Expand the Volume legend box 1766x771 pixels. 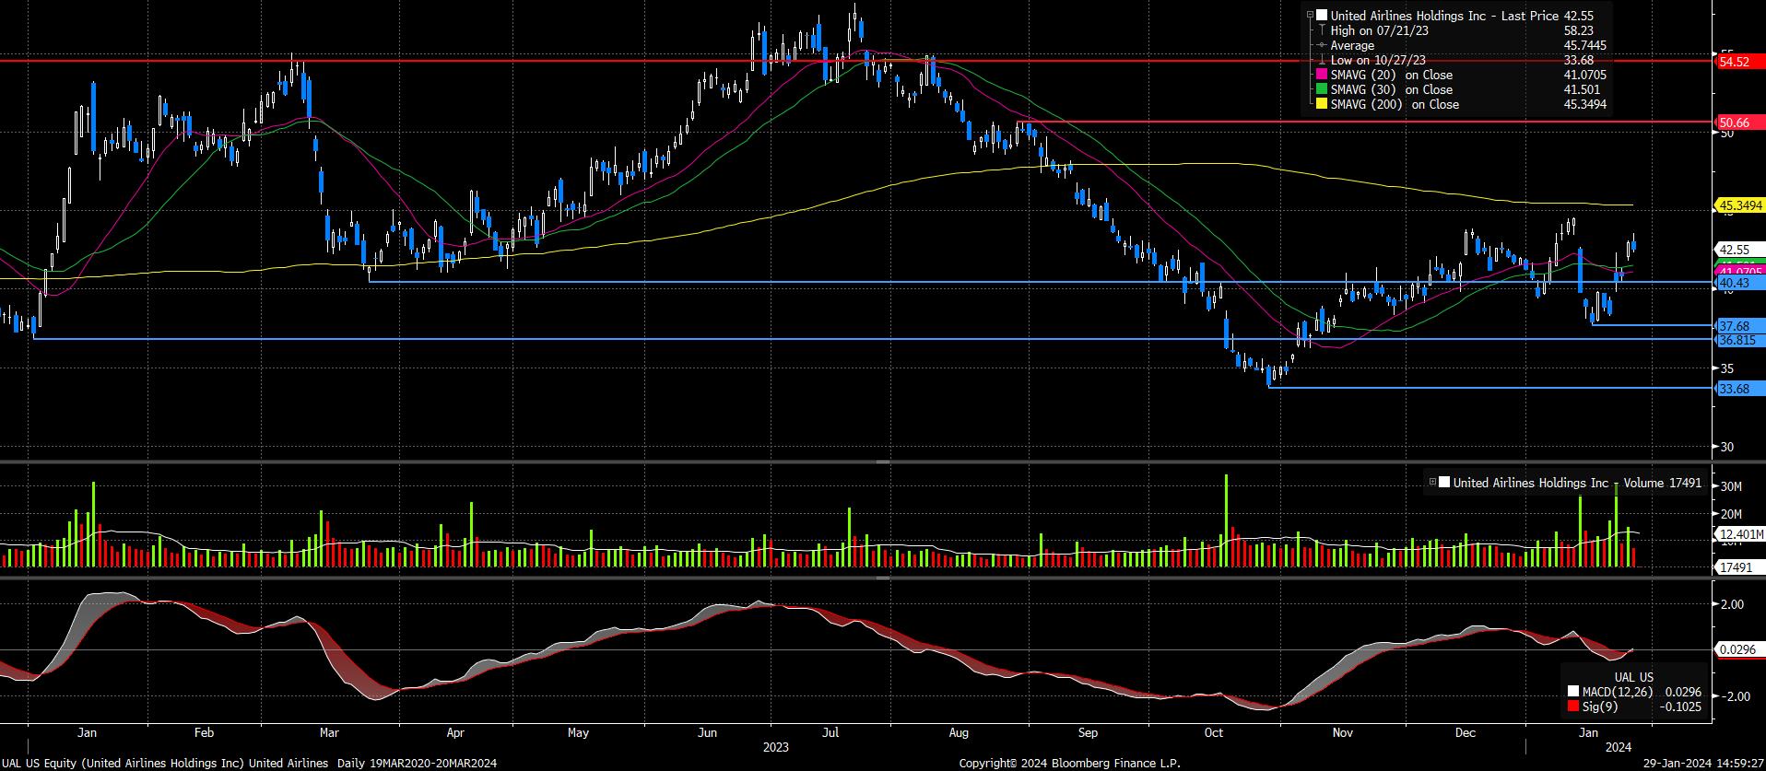pos(1432,482)
